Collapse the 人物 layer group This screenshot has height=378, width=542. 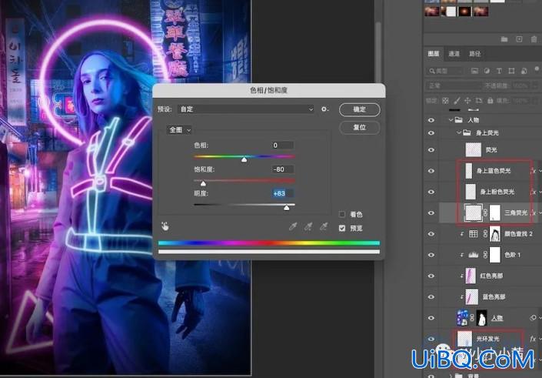coord(451,120)
